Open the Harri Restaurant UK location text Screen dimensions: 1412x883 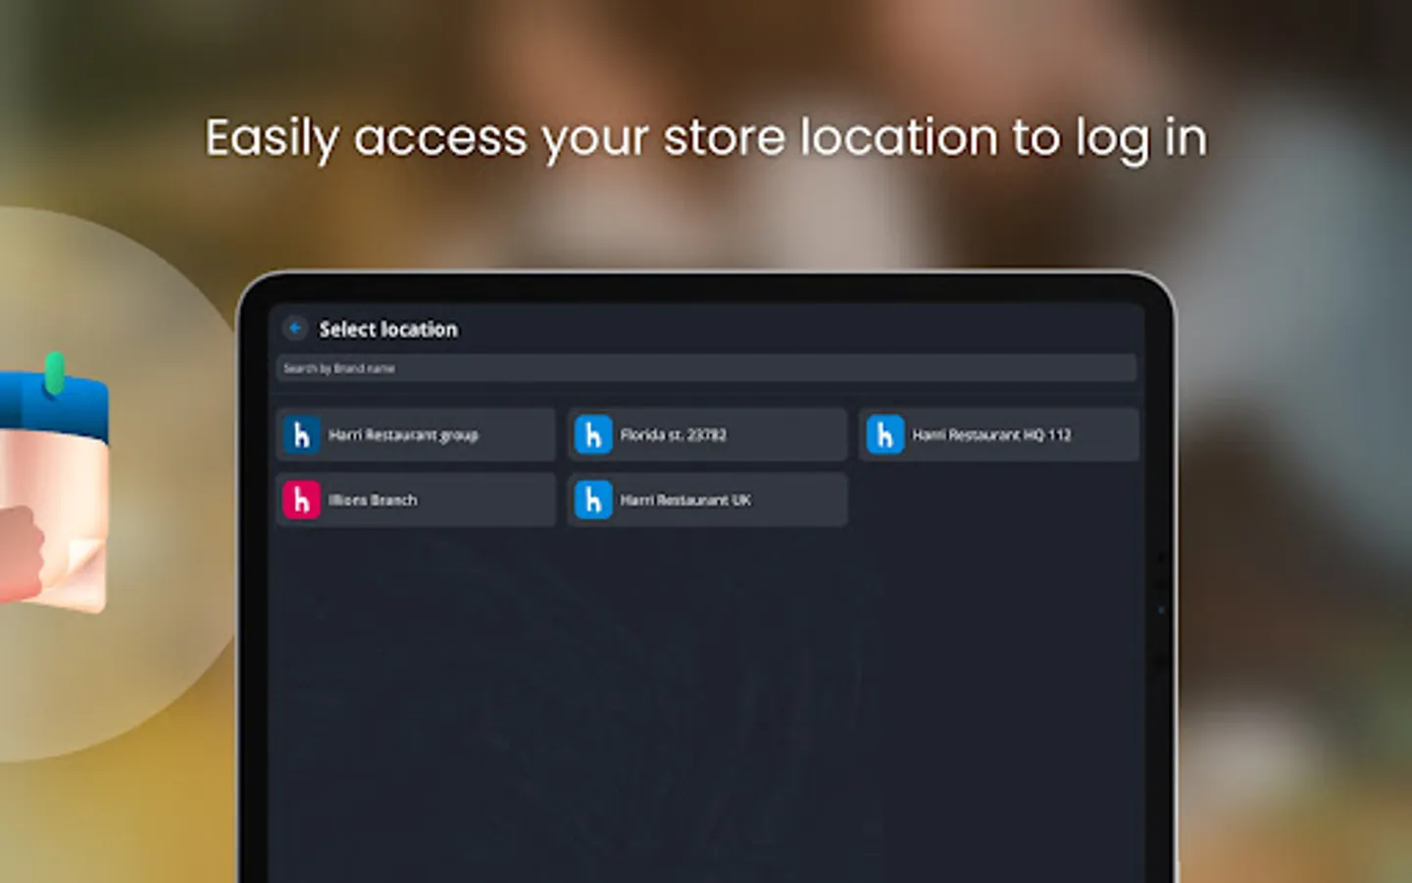point(685,499)
